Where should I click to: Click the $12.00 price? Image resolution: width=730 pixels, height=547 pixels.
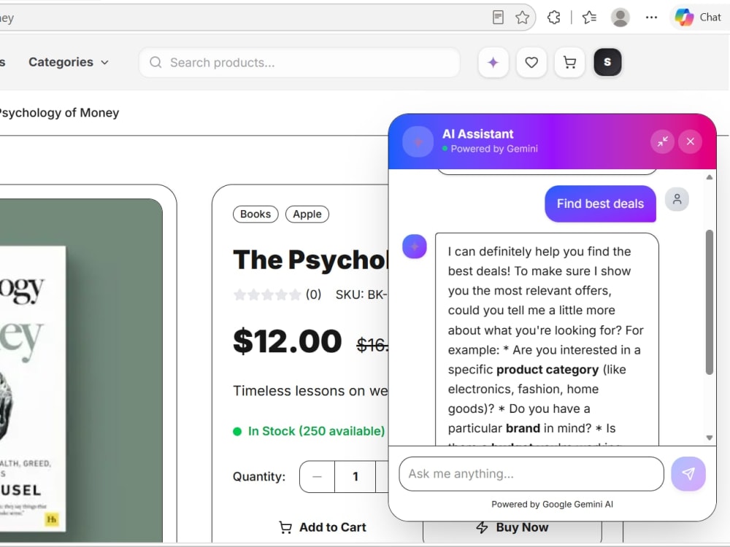point(287,341)
